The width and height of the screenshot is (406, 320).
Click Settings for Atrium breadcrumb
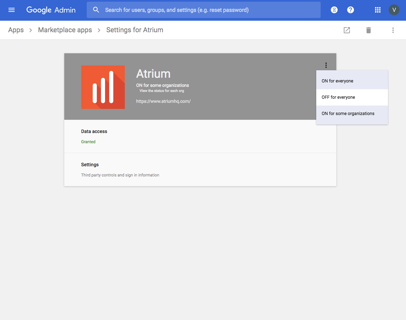135,30
